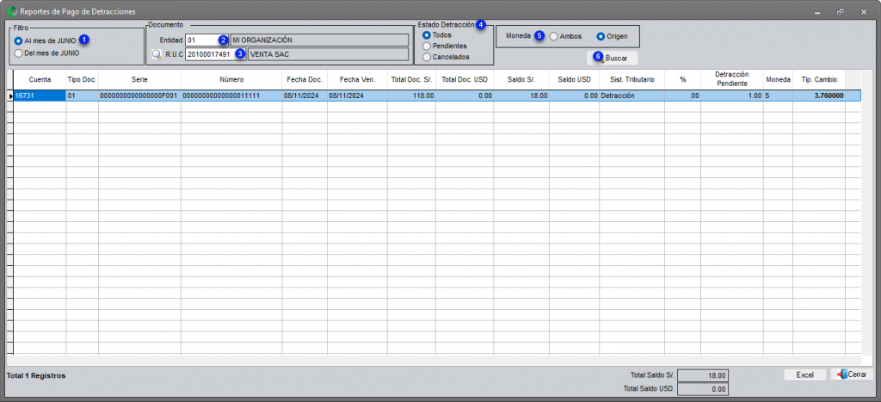881x402 pixels.
Task: Click the 'Tip. Cambio' column header
Action: pyautogui.click(x=819, y=80)
